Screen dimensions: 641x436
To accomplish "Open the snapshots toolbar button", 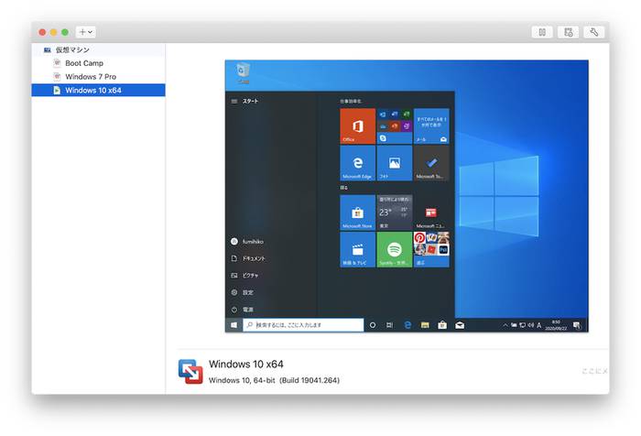I will point(569,32).
